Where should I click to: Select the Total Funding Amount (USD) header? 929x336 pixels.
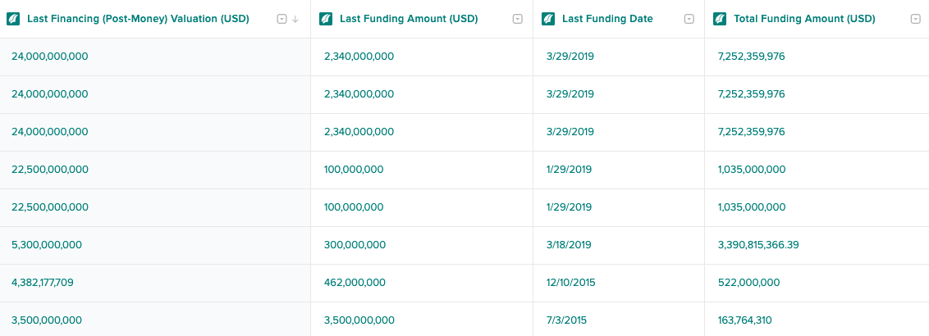pos(804,19)
